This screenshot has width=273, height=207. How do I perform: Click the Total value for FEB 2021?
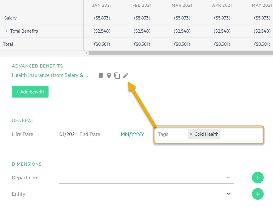tap(142, 44)
